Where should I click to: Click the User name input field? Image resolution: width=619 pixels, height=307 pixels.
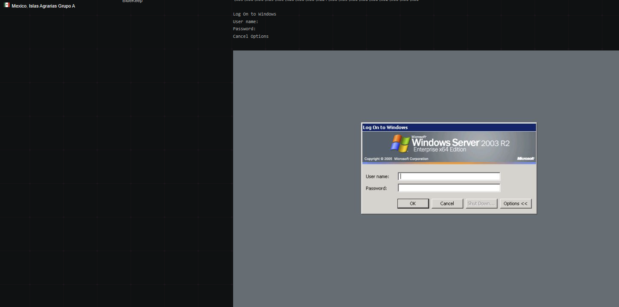tap(449, 176)
